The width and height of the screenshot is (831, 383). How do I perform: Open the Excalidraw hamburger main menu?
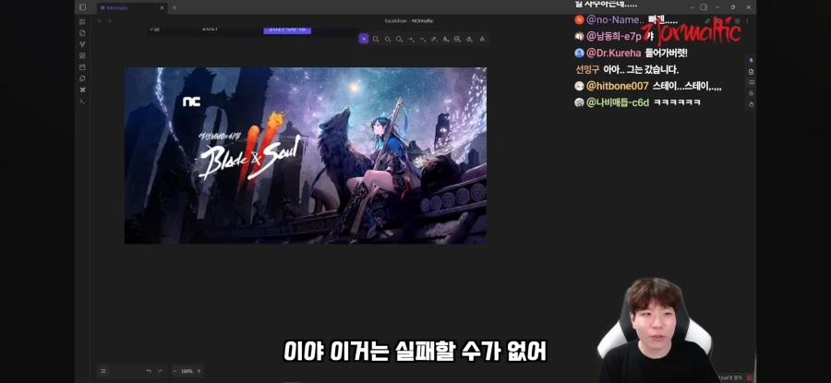[x=103, y=371]
